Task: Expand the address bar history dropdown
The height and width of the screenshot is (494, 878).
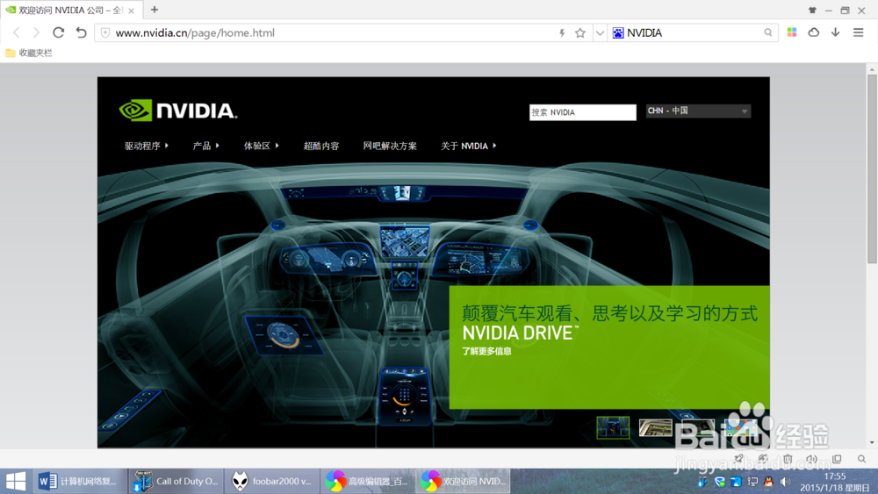Action: coord(600,33)
